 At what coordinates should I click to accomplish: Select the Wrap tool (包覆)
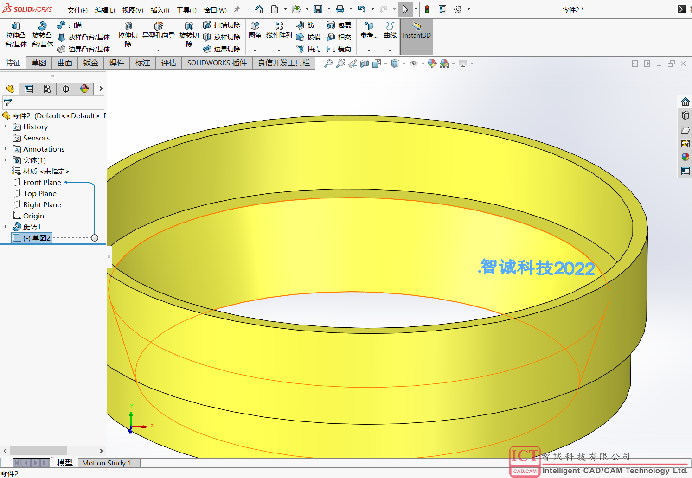339,25
